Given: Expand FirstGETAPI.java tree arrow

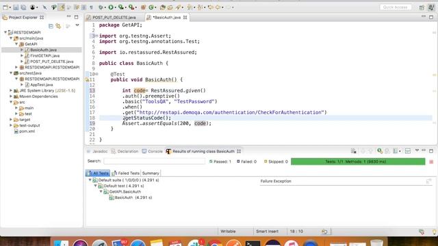Looking at the screenshot, I should pyautogui.click(x=22, y=55).
